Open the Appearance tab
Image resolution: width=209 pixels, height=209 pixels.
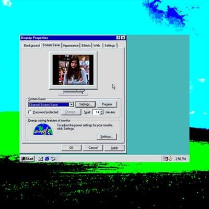(71, 45)
